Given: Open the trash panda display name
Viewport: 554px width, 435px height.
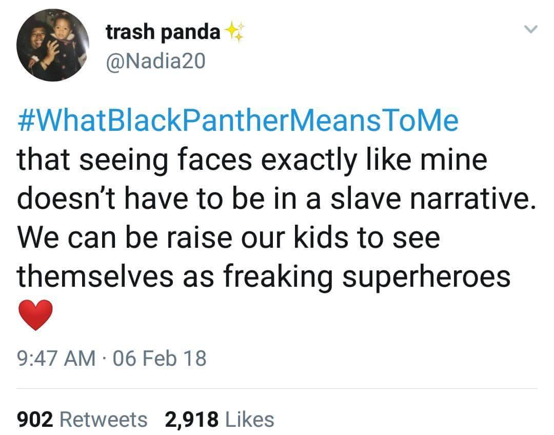Looking at the screenshot, I should coord(162,33).
